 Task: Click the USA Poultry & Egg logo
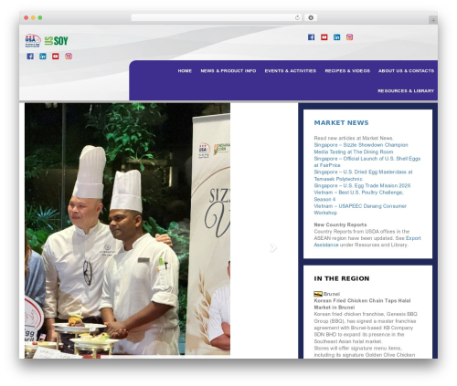[33, 40]
